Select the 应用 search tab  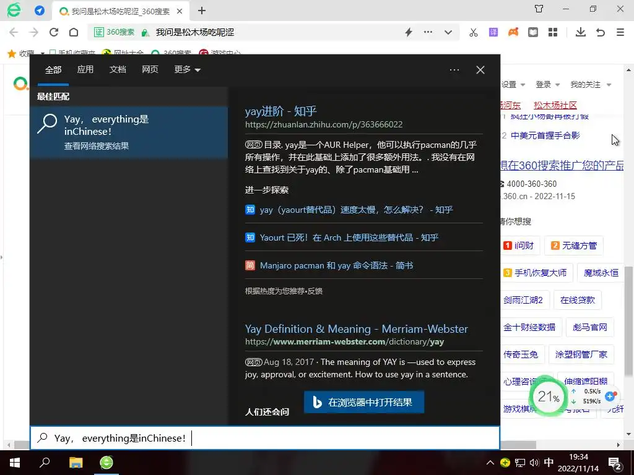[85, 69]
